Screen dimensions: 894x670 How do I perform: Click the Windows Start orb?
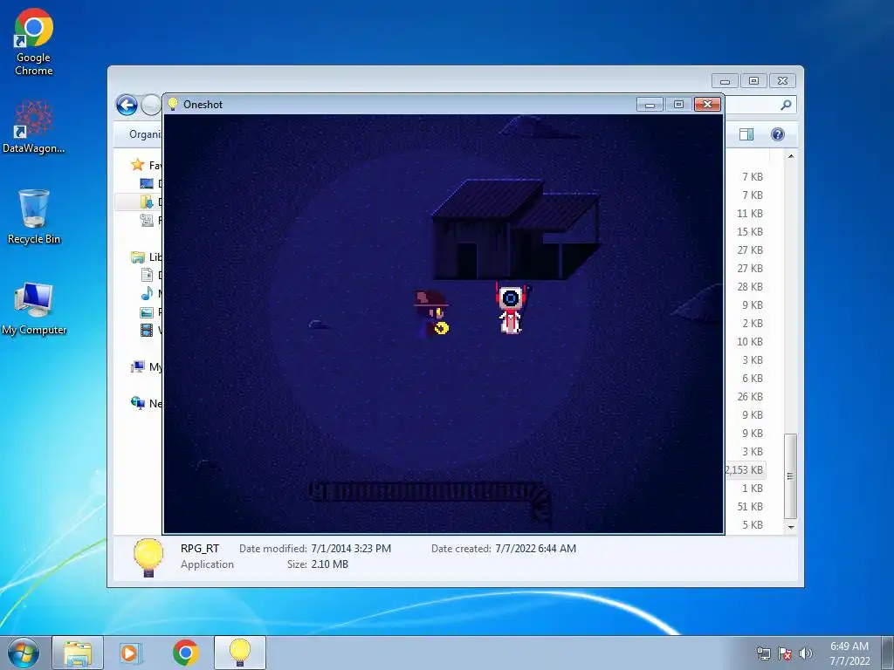[24, 653]
